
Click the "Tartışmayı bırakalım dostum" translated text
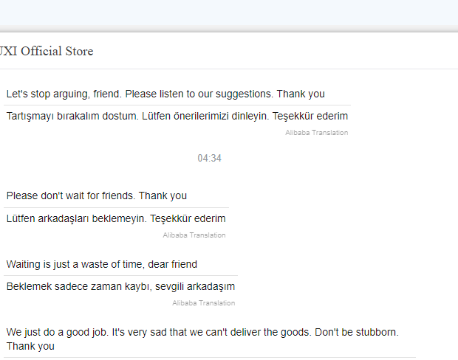(177, 116)
